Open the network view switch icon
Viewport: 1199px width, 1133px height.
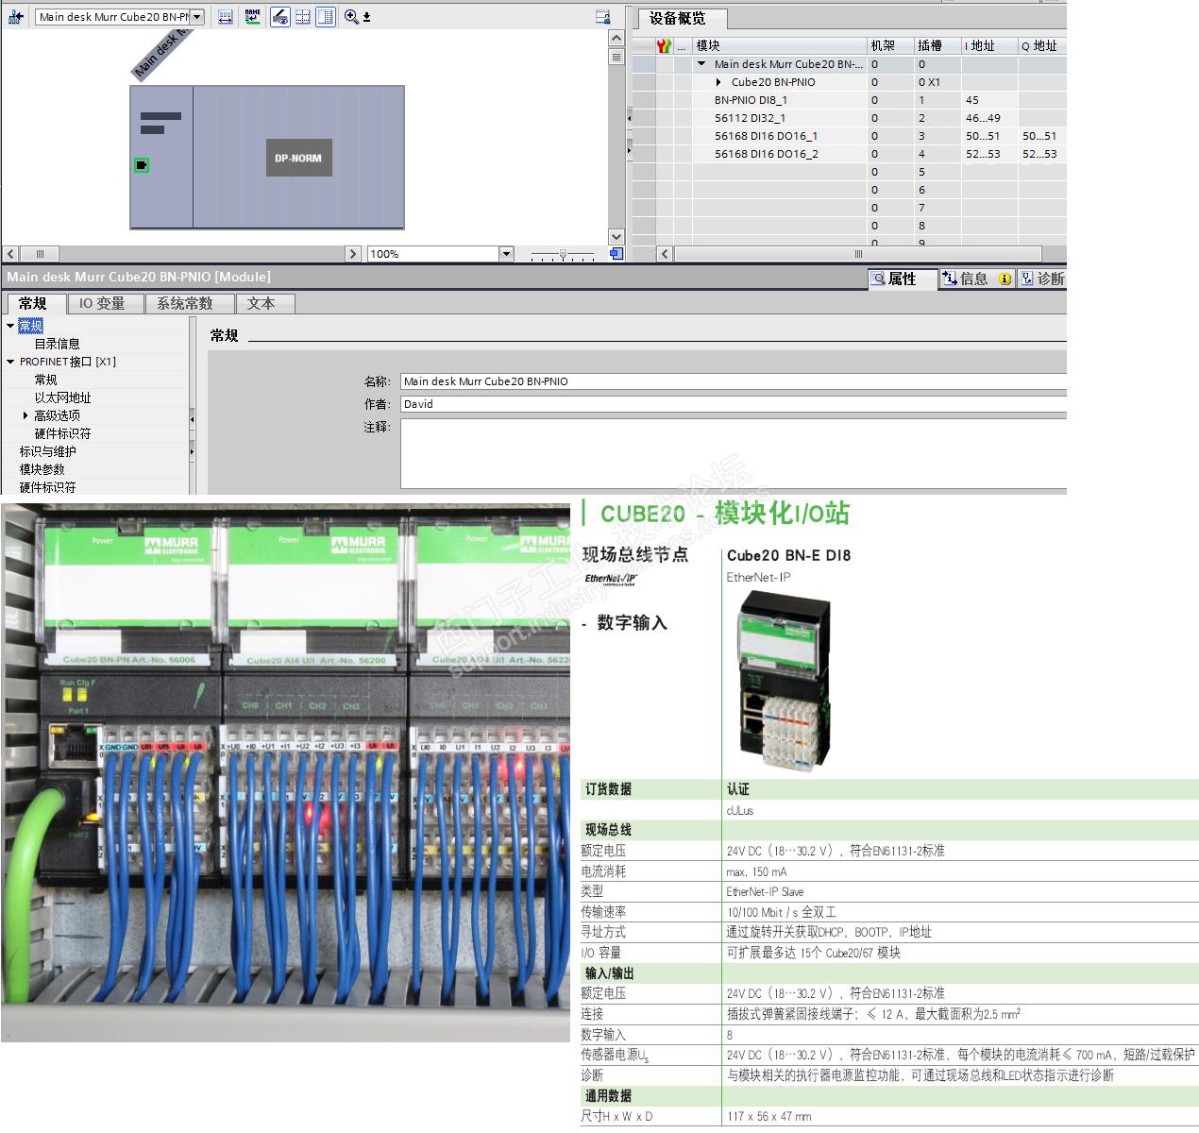15,17
